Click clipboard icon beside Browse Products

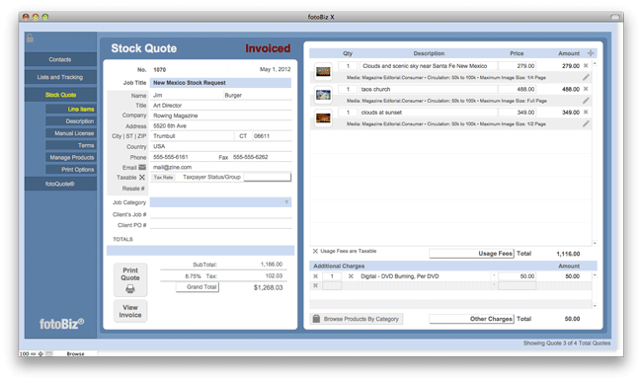tap(316, 319)
